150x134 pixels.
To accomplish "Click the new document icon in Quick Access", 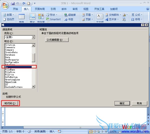I will [x=28, y=4].
